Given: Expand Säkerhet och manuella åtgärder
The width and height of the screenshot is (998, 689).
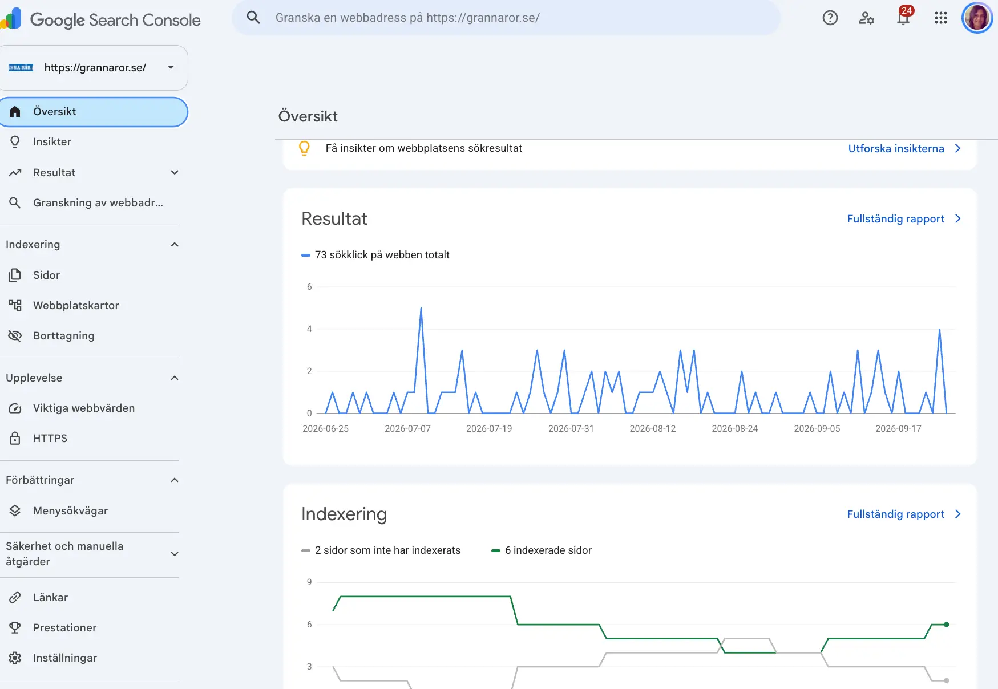Looking at the screenshot, I should 175,554.
